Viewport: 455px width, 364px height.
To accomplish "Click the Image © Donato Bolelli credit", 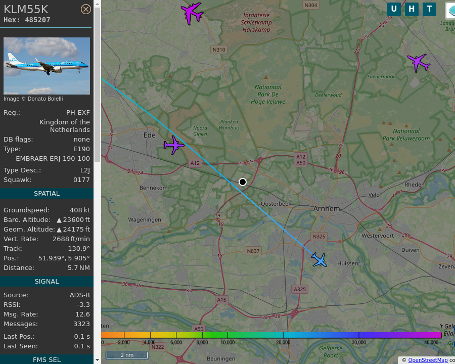I will coord(33,99).
